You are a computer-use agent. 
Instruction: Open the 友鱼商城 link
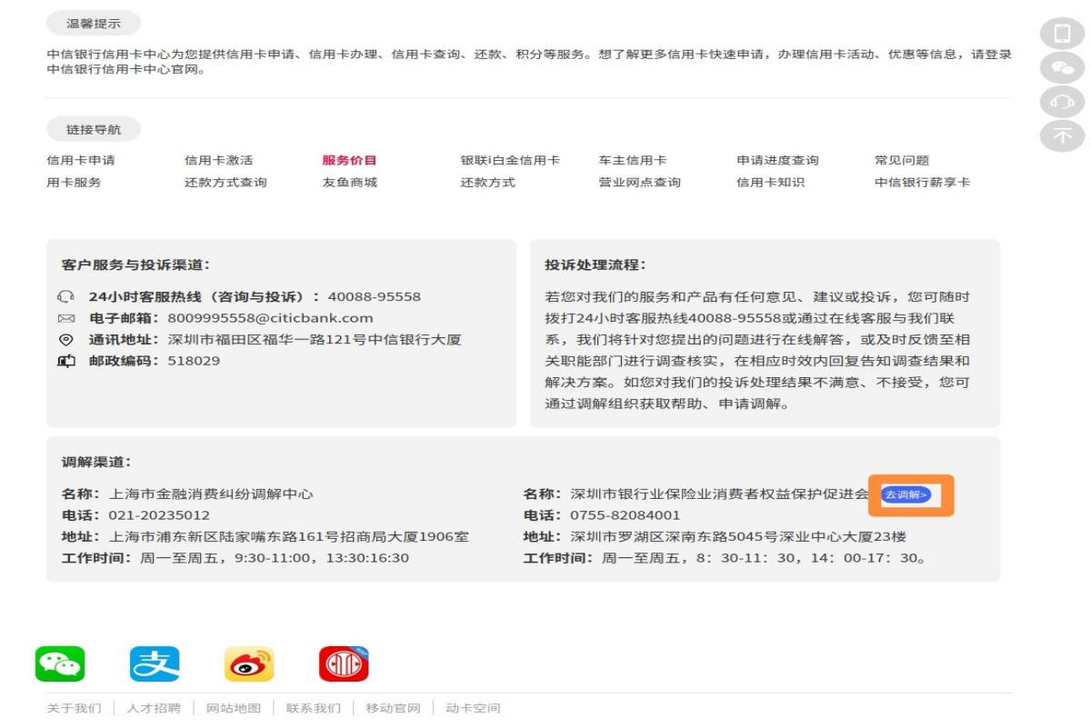pyautogui.click(x=349, y=182)
